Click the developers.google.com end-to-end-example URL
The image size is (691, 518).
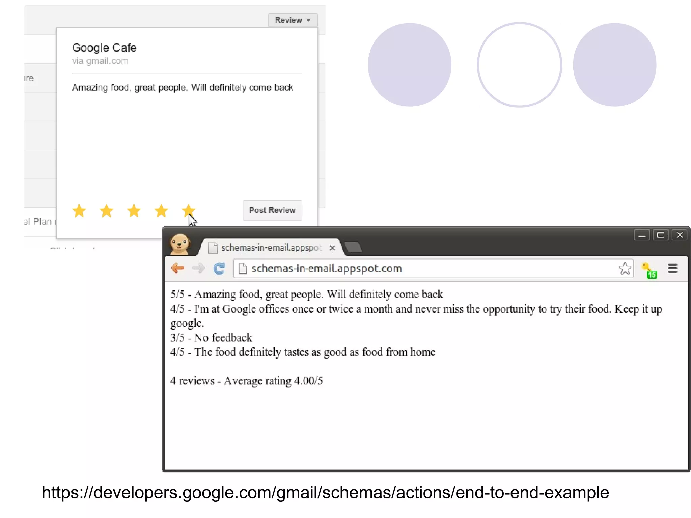coord(325,493)
